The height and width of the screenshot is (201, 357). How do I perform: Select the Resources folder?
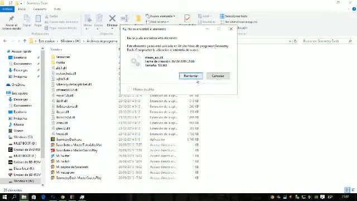tap(61, 57)
